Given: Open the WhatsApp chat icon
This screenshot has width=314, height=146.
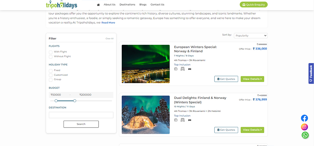Looking at the screenshot, I should (305, 135).
